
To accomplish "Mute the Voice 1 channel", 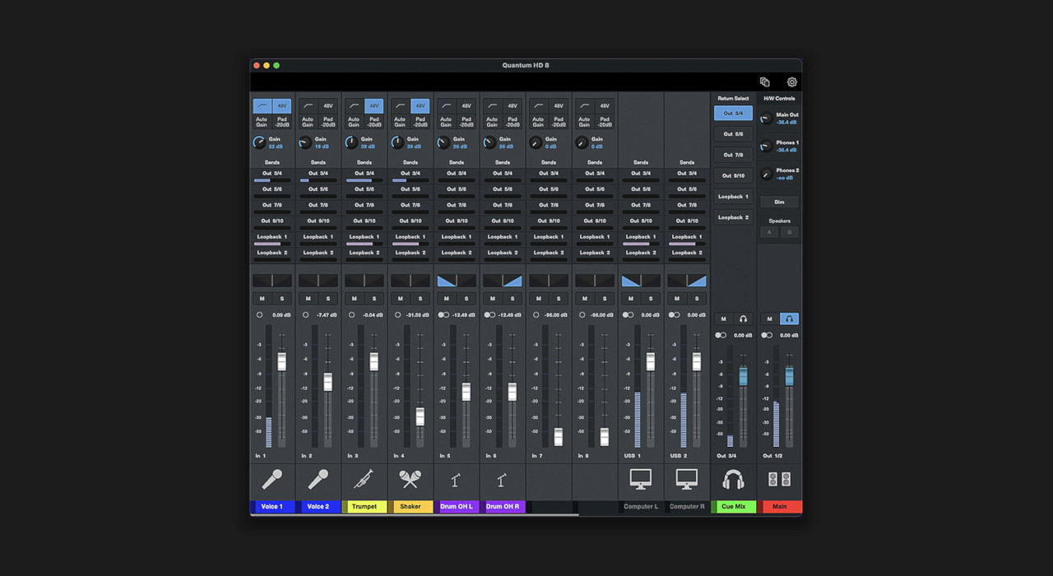I will (x=262, y=299).
